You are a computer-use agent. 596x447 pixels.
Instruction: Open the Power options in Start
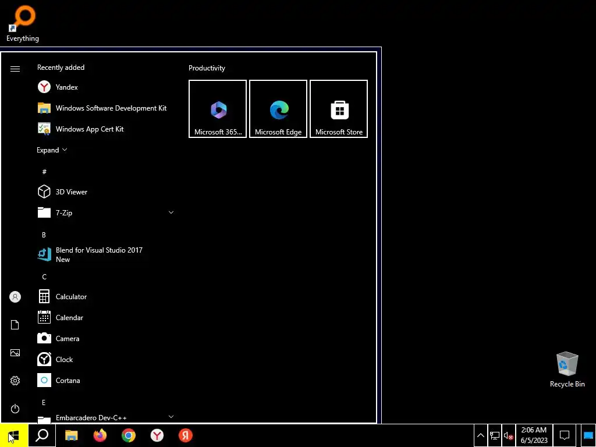pos(15,409)
